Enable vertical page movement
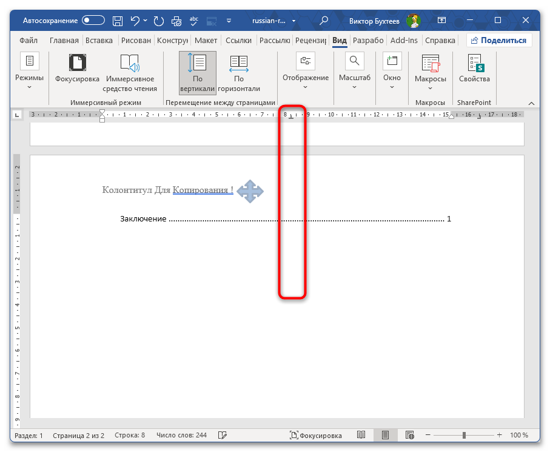 click(x=198, y=73)
